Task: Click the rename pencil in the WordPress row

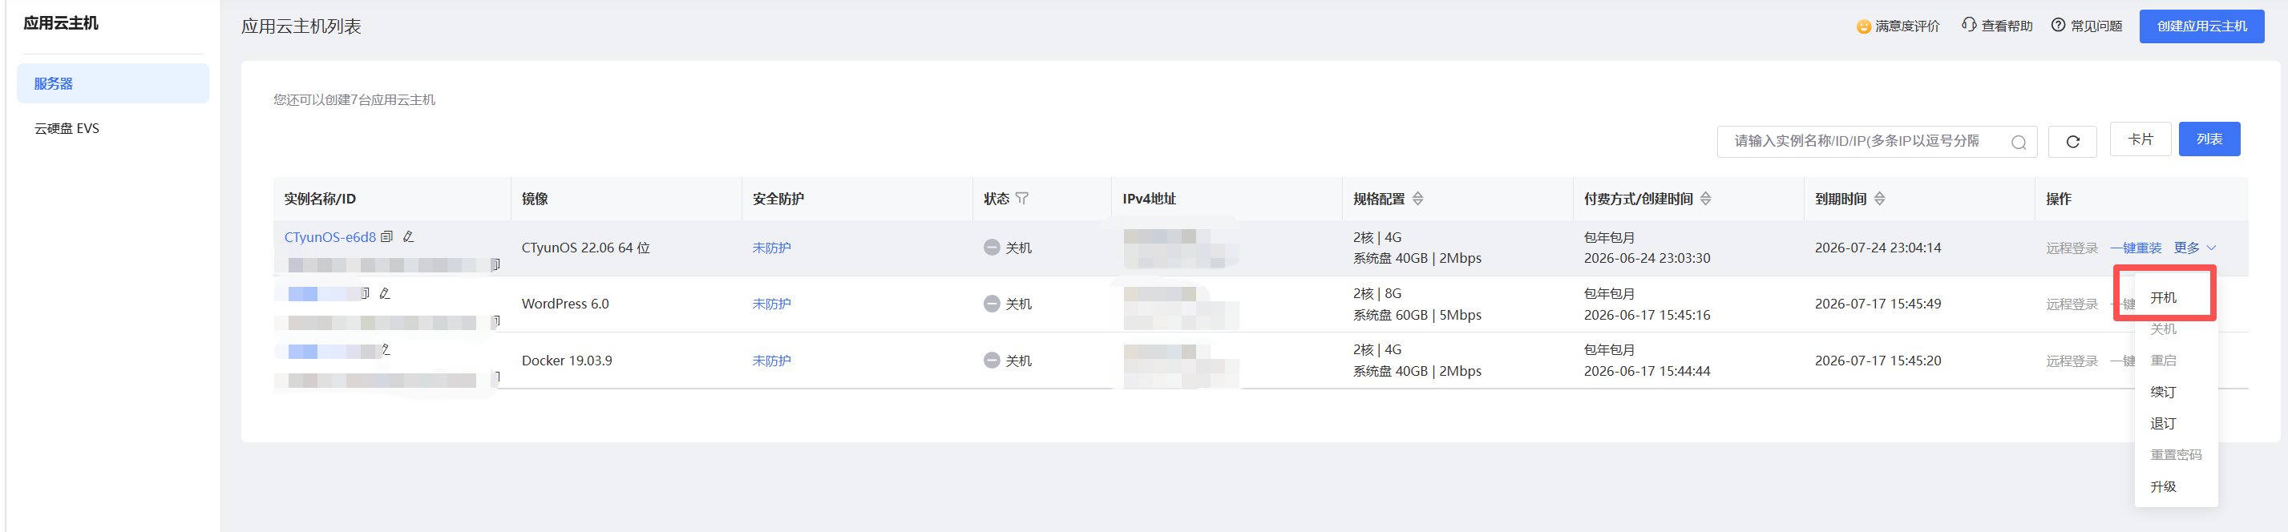Action: click(x=385, y=293)
